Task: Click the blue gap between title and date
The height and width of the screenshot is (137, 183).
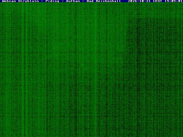Action: point(124,1)
